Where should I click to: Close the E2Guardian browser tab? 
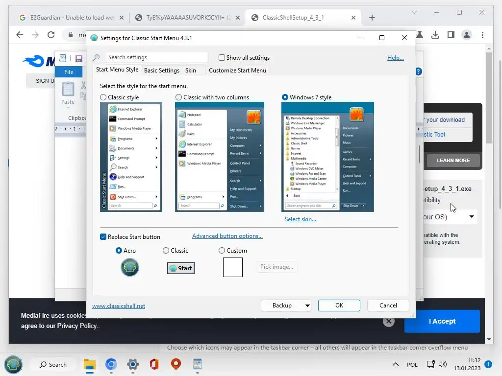pyautogui.click(x=122, y=18)
